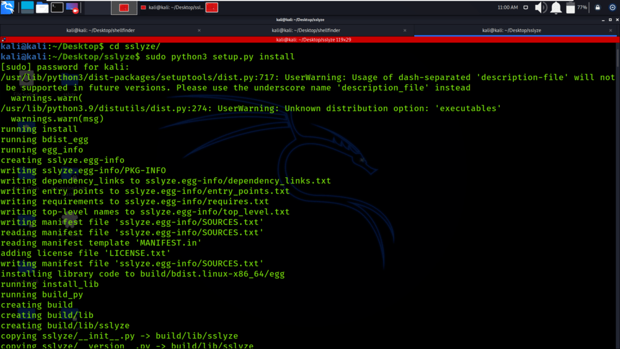Viewport: 620px width, 349px height.
Task: Click the pane group icon on red titlebar
Action: (x=4, y=40)
